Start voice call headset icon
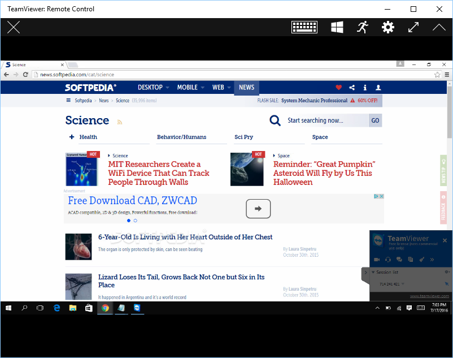Image resolution: width=453 pixels, height=358 pixels. pos(388,260)
